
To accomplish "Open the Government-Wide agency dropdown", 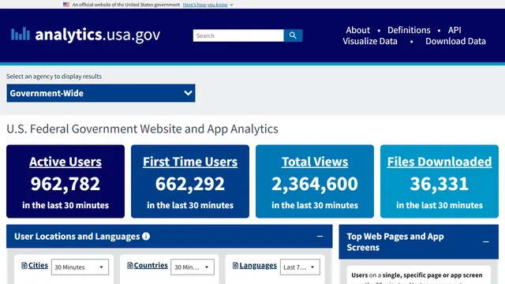I will pyautogui.click(x=101, y=93).
